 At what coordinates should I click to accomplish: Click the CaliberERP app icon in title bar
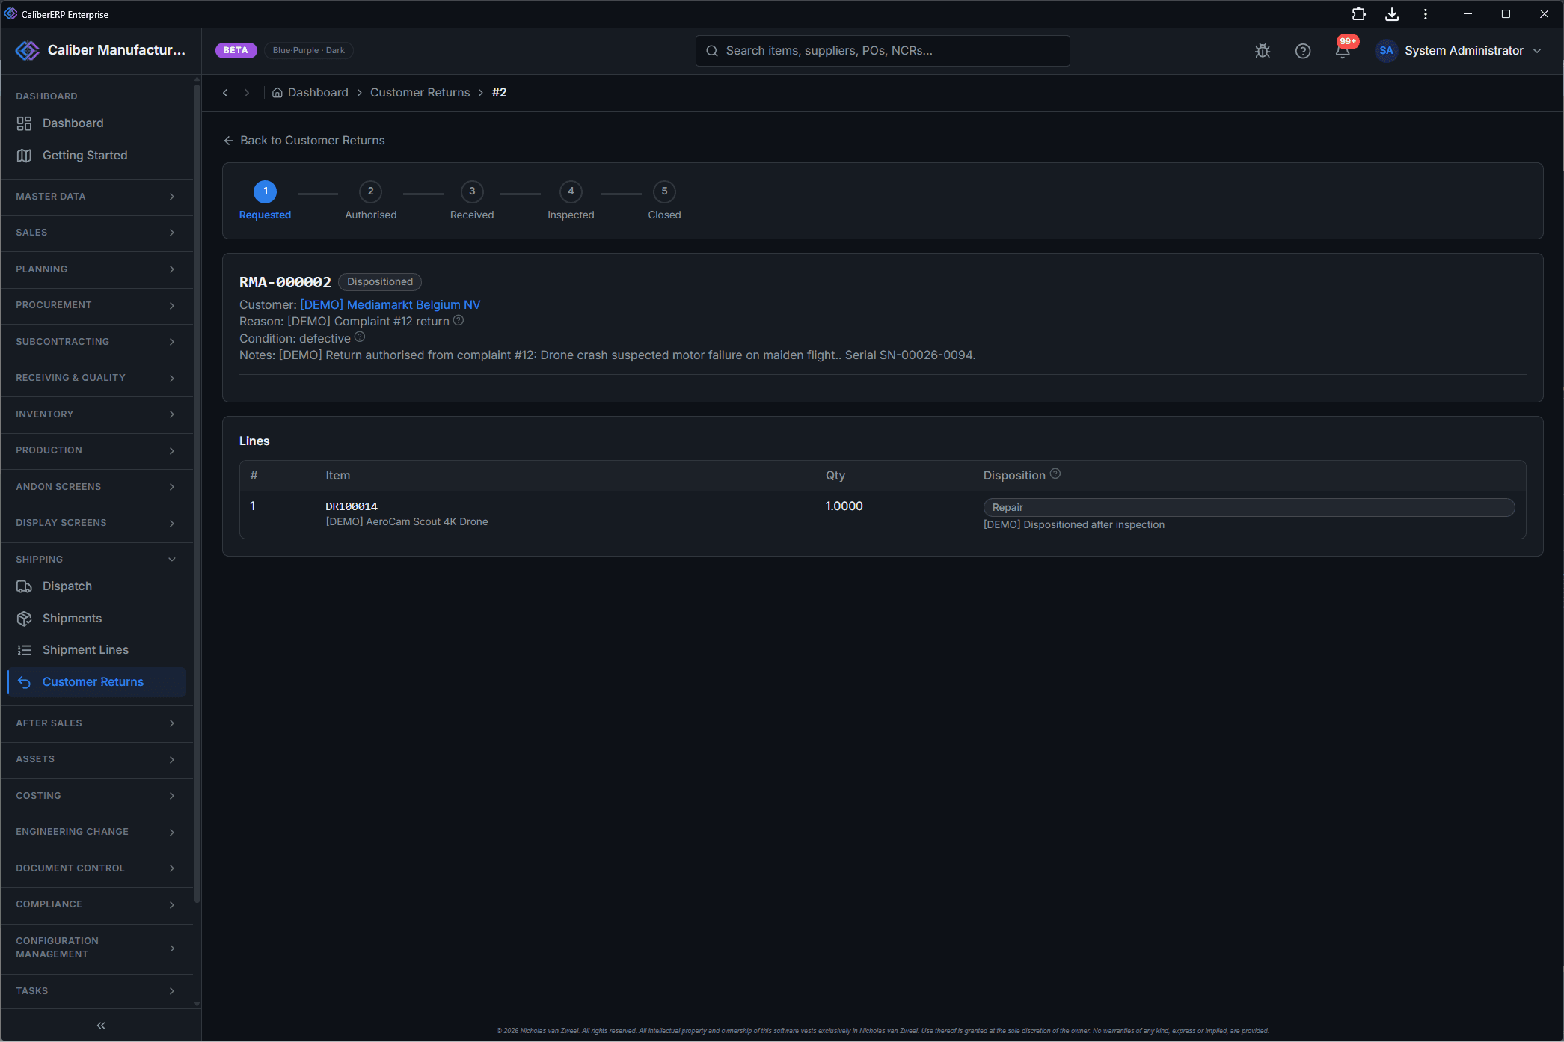click(x=10, y=14)
